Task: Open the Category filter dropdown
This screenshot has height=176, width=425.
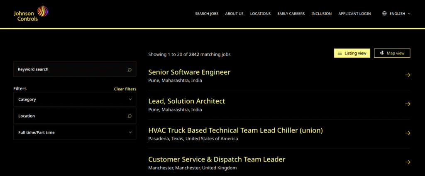Action: (75, 99)
